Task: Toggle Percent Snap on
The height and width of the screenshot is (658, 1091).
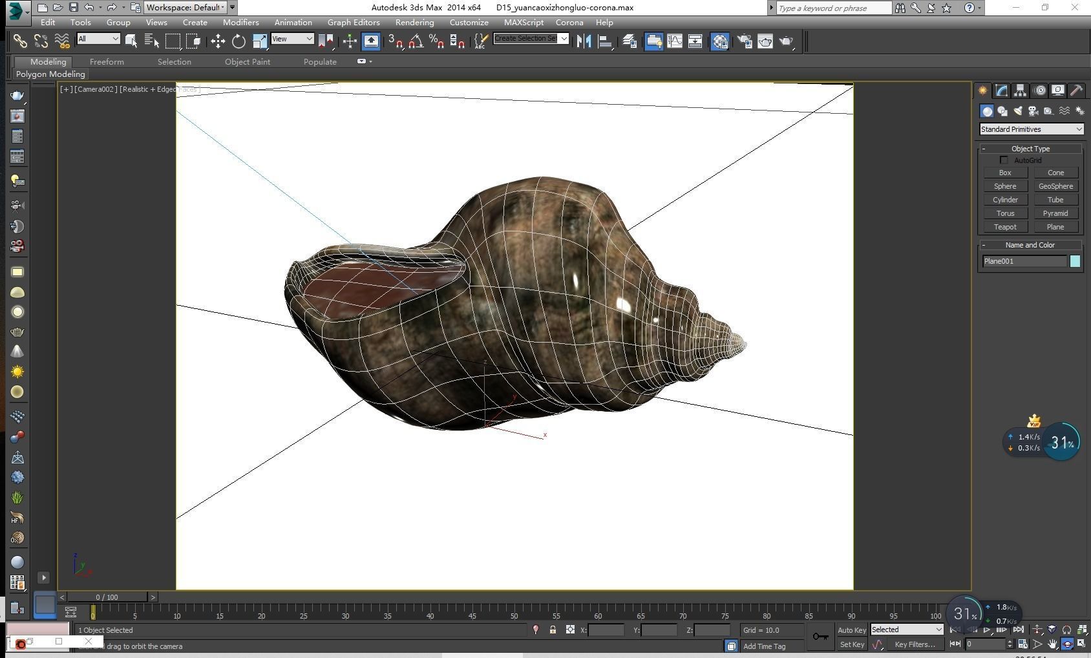Action: 437,41
